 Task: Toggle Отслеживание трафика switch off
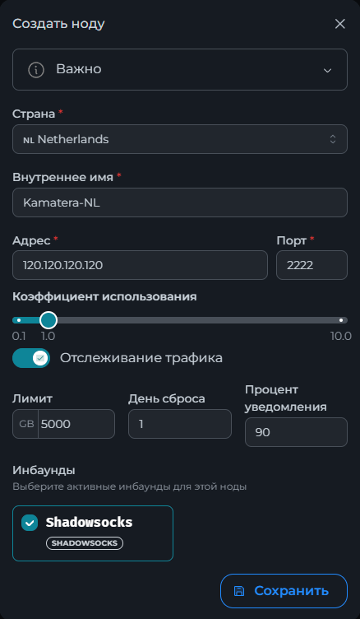31,358
